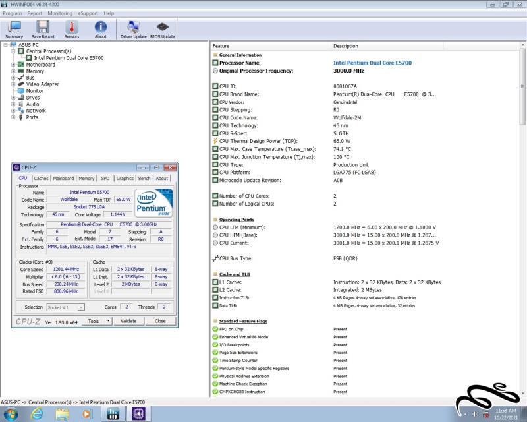Open the Memory tab in CPU-Z
The width and height of the screenshot is (527, 422).
[x=86, y=178]
